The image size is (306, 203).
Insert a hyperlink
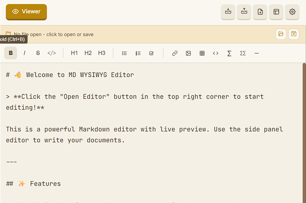click(175, 53)
